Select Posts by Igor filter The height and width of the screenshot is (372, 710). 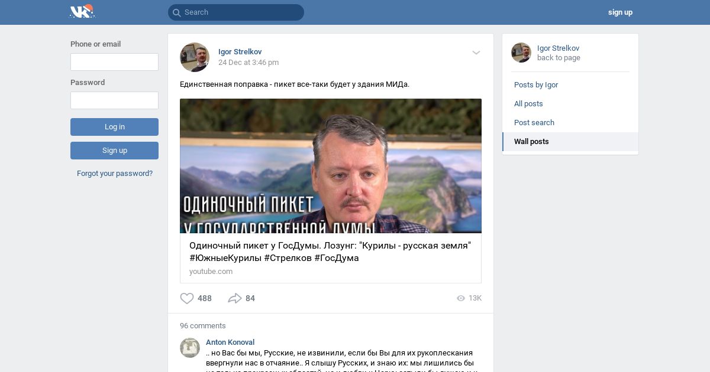(536, 85)
